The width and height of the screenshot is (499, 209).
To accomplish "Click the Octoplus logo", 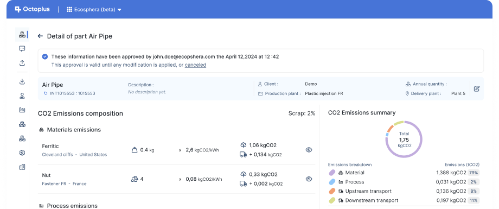I will 32,9.
